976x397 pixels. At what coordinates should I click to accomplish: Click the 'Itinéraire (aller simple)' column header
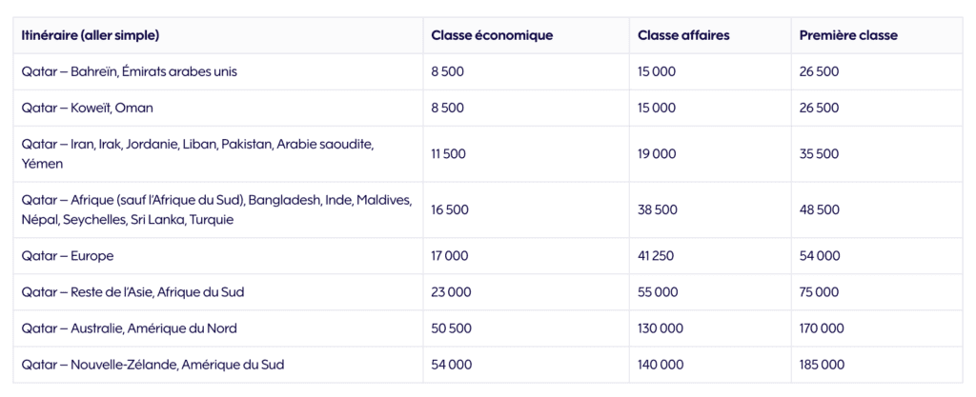point(90,35)
